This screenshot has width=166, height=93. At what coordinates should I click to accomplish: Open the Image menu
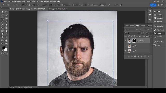[14, 2]
